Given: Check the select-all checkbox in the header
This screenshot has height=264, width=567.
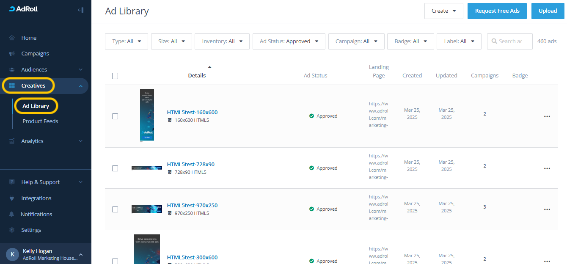Looking at the screenshot, I should point(115,76).
